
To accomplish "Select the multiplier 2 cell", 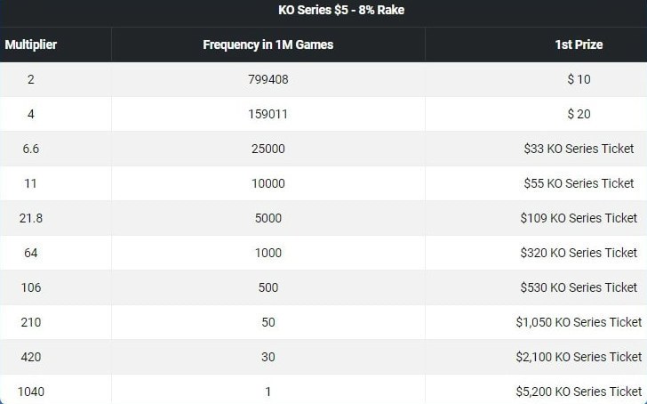I will 31,79.
